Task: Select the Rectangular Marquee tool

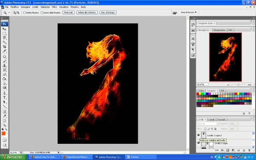Action: [4, 33]
